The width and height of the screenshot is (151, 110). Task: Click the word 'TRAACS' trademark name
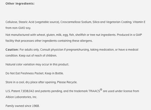94,91
